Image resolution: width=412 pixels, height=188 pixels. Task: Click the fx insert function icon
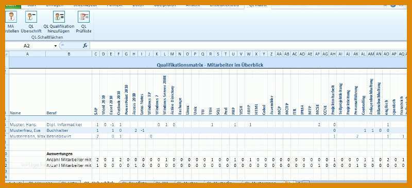(x=85, y=46)
